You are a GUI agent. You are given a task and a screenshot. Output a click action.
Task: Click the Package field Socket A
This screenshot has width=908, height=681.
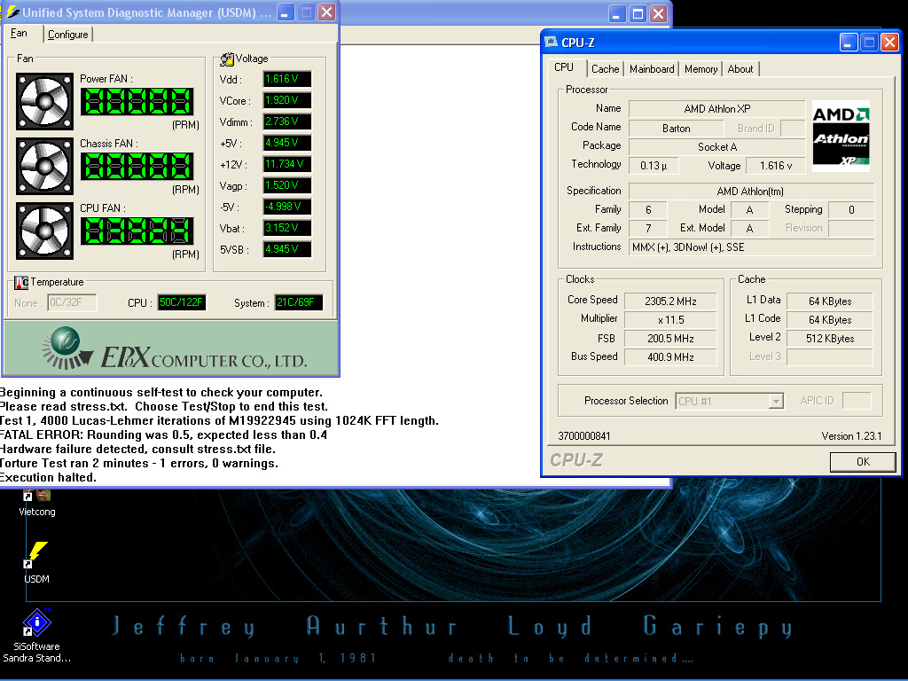pyautogui.click(x=716, y=147)
